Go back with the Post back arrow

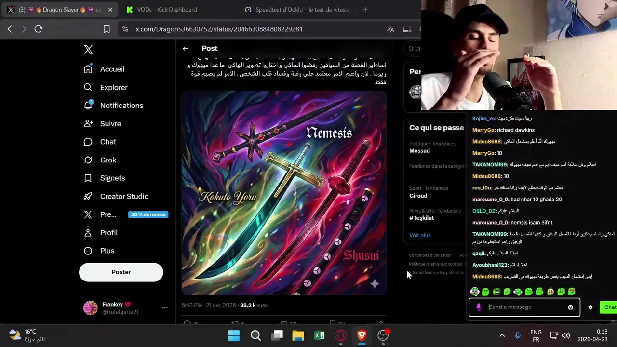[x=185, y=48]
